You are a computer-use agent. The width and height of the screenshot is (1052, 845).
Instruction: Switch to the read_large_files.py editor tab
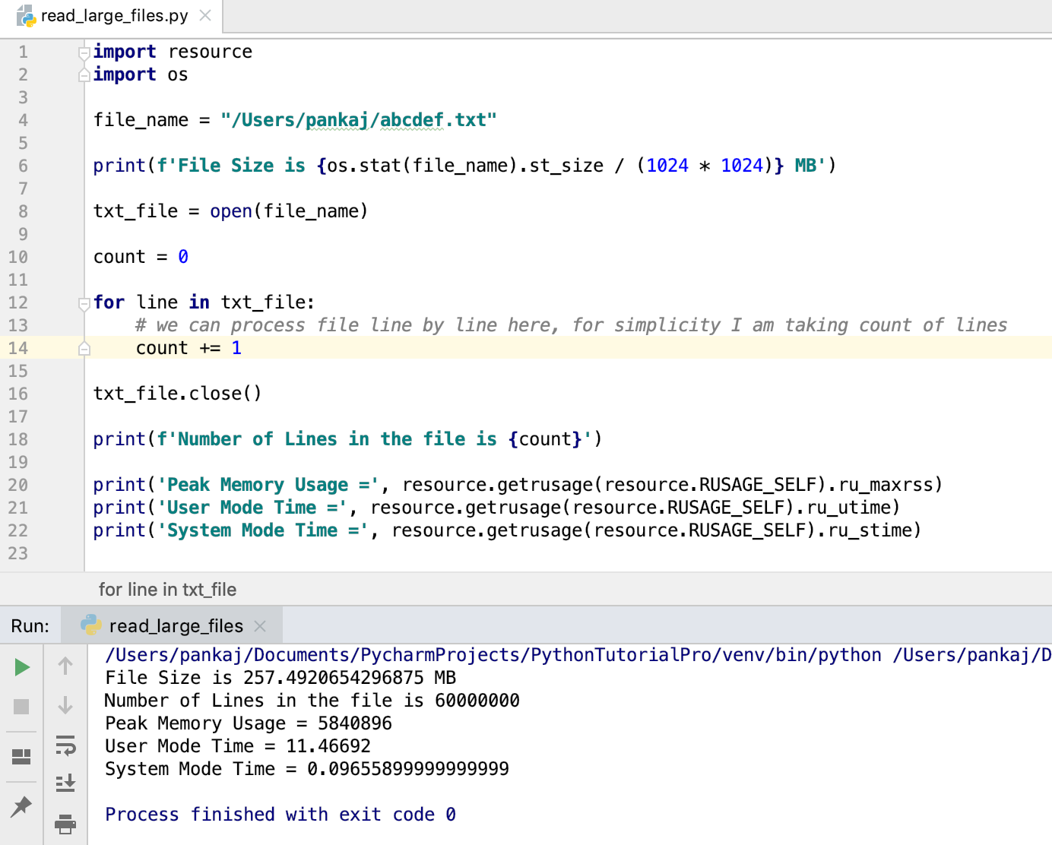(110, 14)
